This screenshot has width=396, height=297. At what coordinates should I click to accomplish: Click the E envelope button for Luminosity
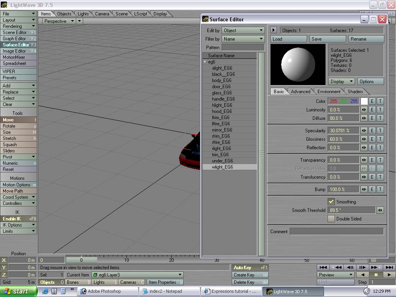(x=372, y=109)
